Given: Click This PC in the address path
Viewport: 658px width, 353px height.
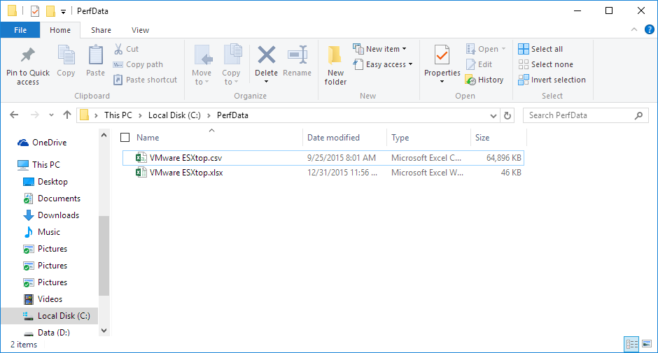Looking at the screenshot, I should click(x=118, y=115).
